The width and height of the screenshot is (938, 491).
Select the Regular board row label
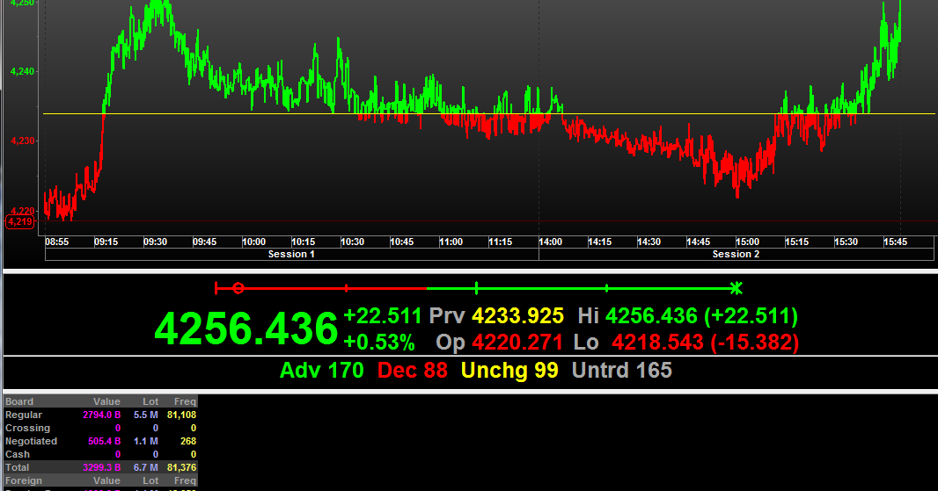pyautogui.click(x=24, y=415)
